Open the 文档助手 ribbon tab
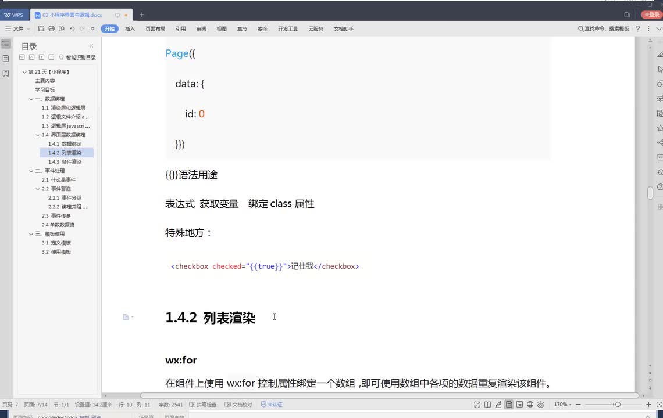This screenshot has height=418, width=663. pos(343,28)
